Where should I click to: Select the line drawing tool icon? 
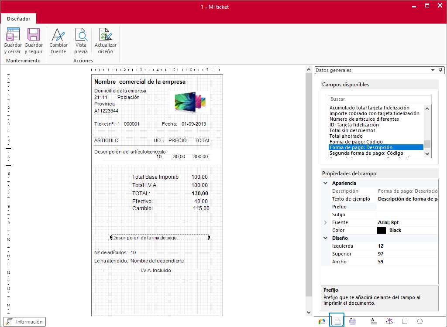tap(389, 322)
